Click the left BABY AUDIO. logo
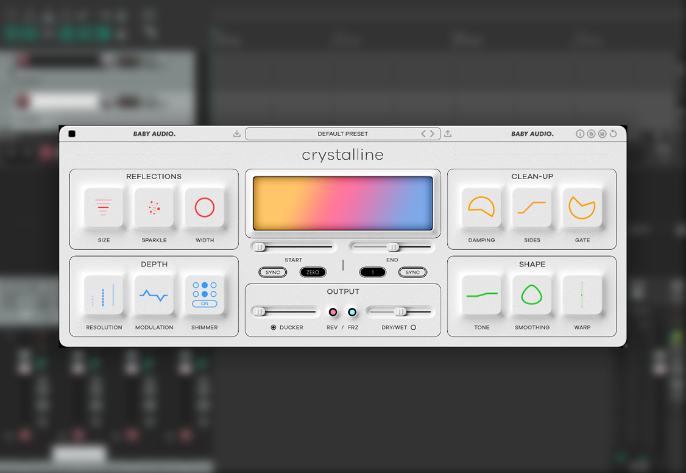686x473 pixels. pyautogui.click(x=154, y=134)
